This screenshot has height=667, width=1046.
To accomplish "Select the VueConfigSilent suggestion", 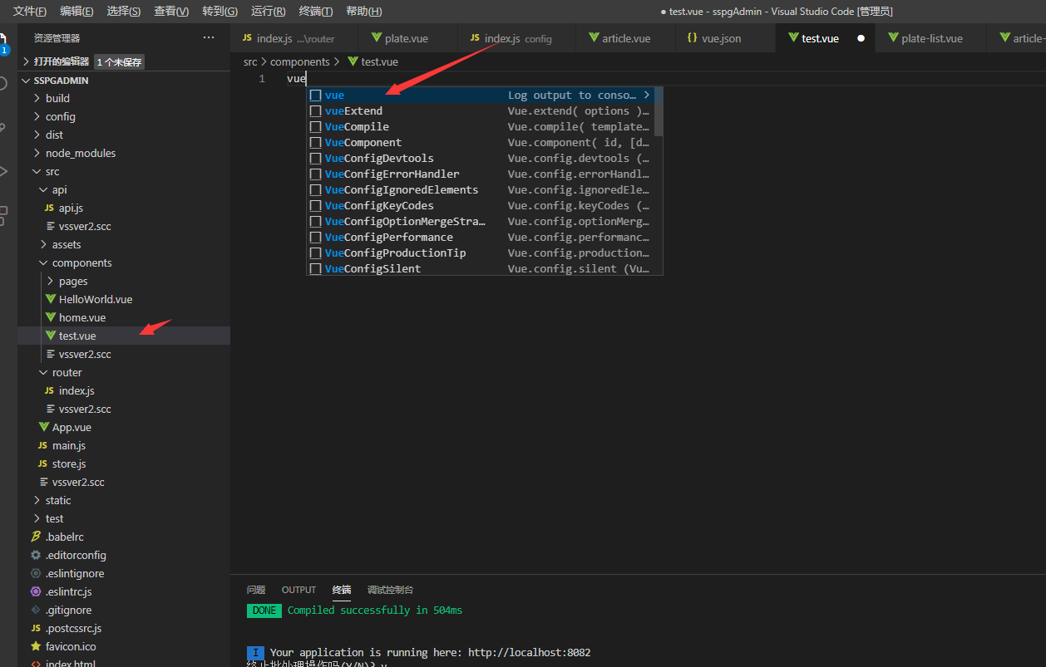I will point(481,268).
